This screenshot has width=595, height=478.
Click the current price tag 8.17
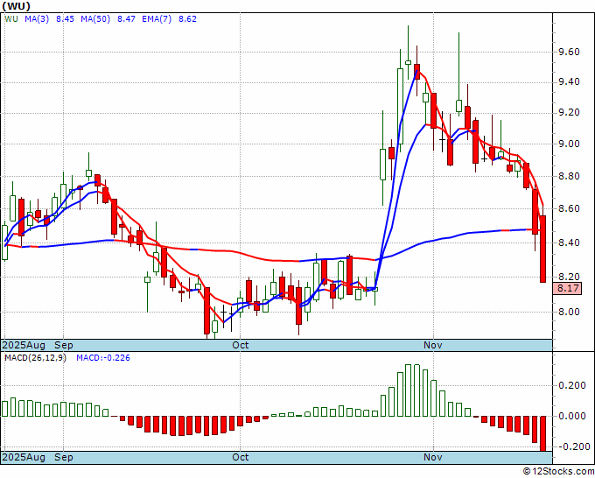[568, 288]
